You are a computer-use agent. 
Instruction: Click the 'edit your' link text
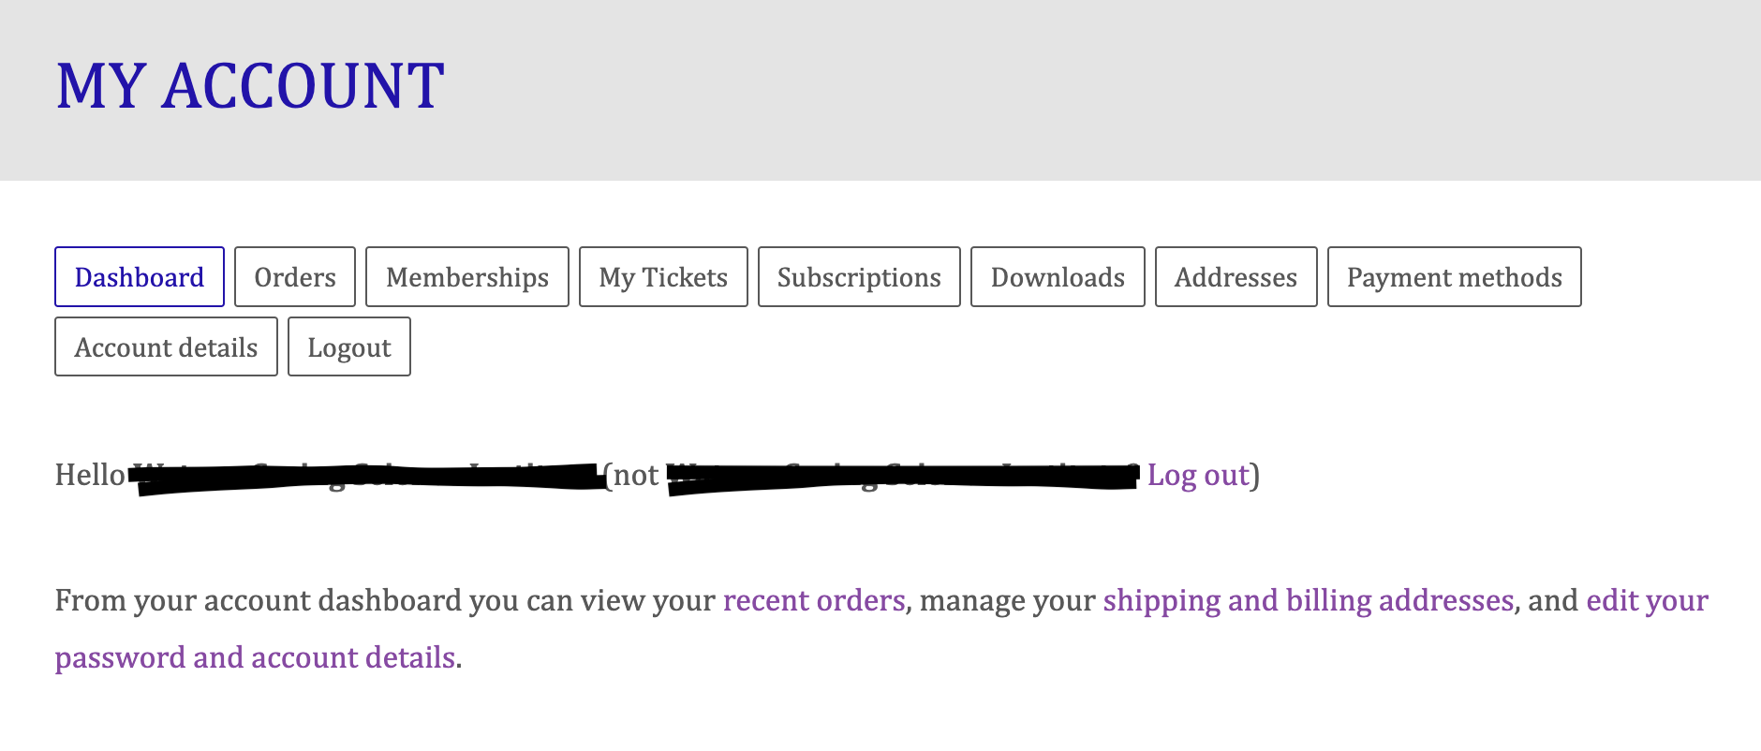tap(1647, 600)
